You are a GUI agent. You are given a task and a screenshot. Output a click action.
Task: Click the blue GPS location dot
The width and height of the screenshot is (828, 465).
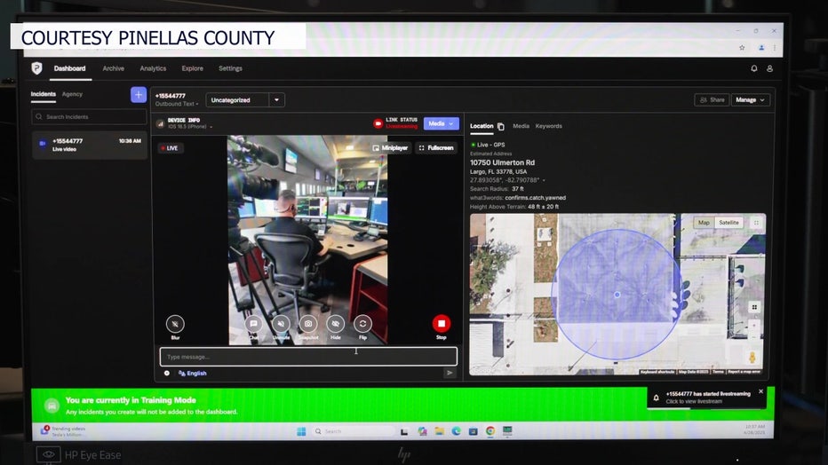point(617,295)
